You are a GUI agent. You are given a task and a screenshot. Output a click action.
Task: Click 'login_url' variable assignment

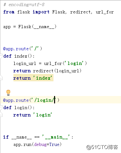click(25, 63)
